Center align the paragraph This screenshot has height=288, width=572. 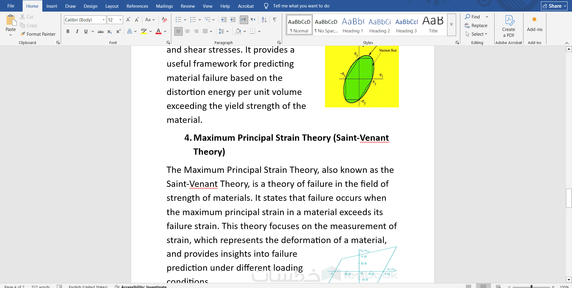coord(187,31)
